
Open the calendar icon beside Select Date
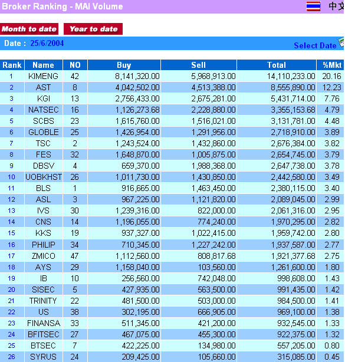tap(341, 42)
